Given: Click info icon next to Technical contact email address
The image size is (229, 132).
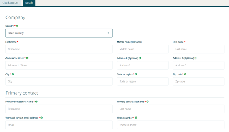Looking at the screenshot, I should (42, 118).
